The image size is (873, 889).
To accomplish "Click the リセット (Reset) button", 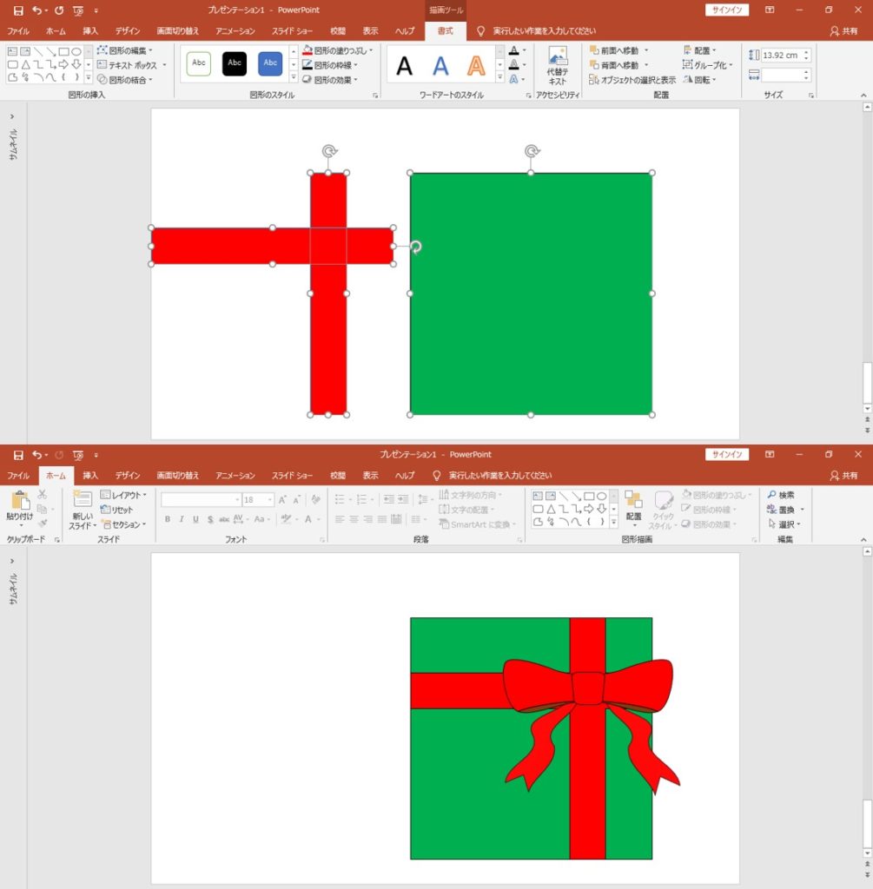I will click(x=117, y=510).
